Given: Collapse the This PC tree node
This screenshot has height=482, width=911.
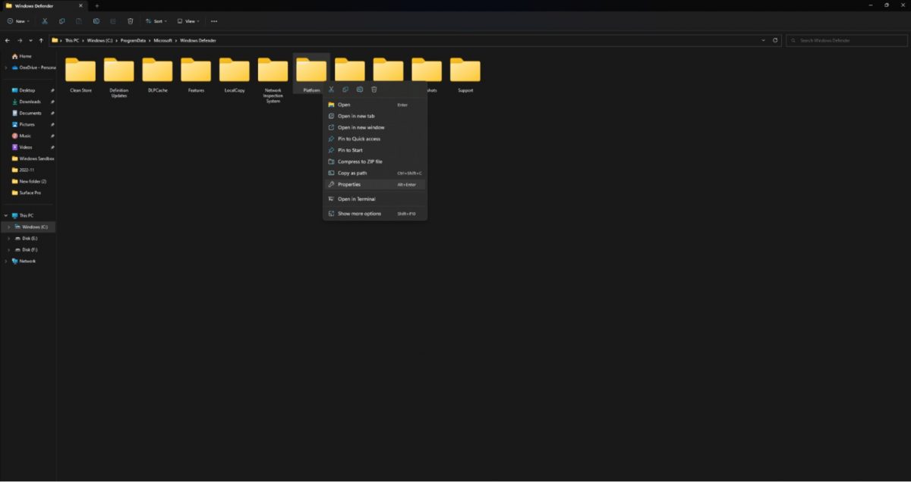Looking at the screenshot, I should point(5,215).
